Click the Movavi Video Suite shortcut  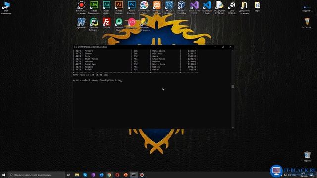(144, 7)
